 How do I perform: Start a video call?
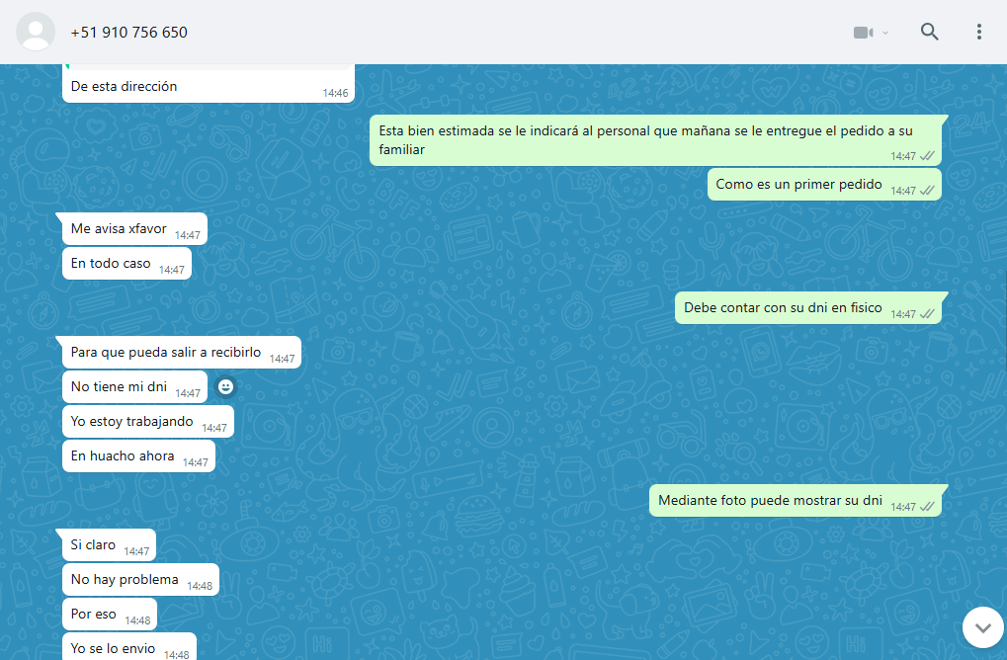tap(863, 33)
